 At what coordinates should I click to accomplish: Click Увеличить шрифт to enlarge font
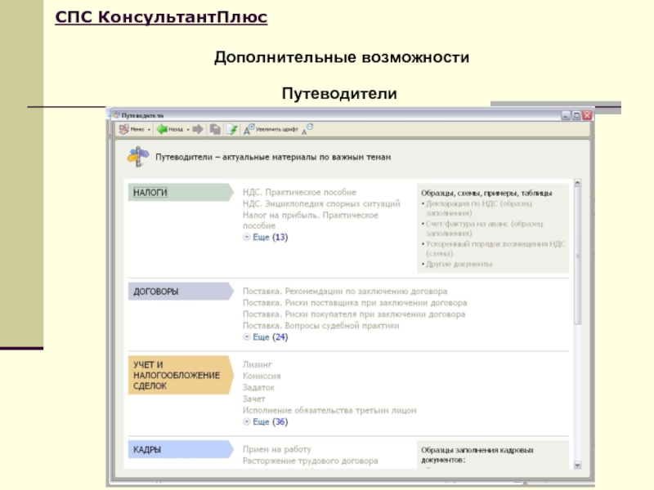[x=271, y=130]
